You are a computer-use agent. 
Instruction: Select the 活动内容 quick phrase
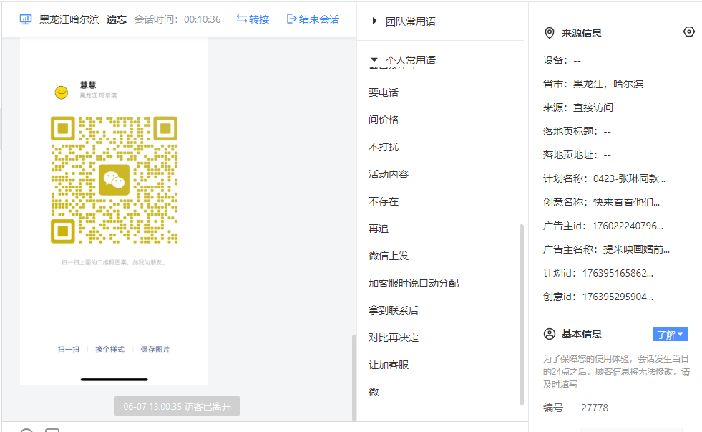pyautogui.click(x=388, y=174)
